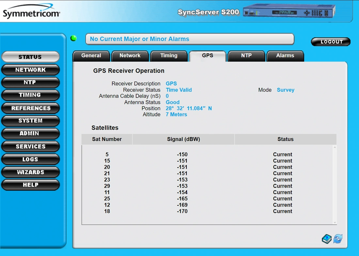Click the antenna cable delay value '0'
359x256 pixels.
point(167,96)
